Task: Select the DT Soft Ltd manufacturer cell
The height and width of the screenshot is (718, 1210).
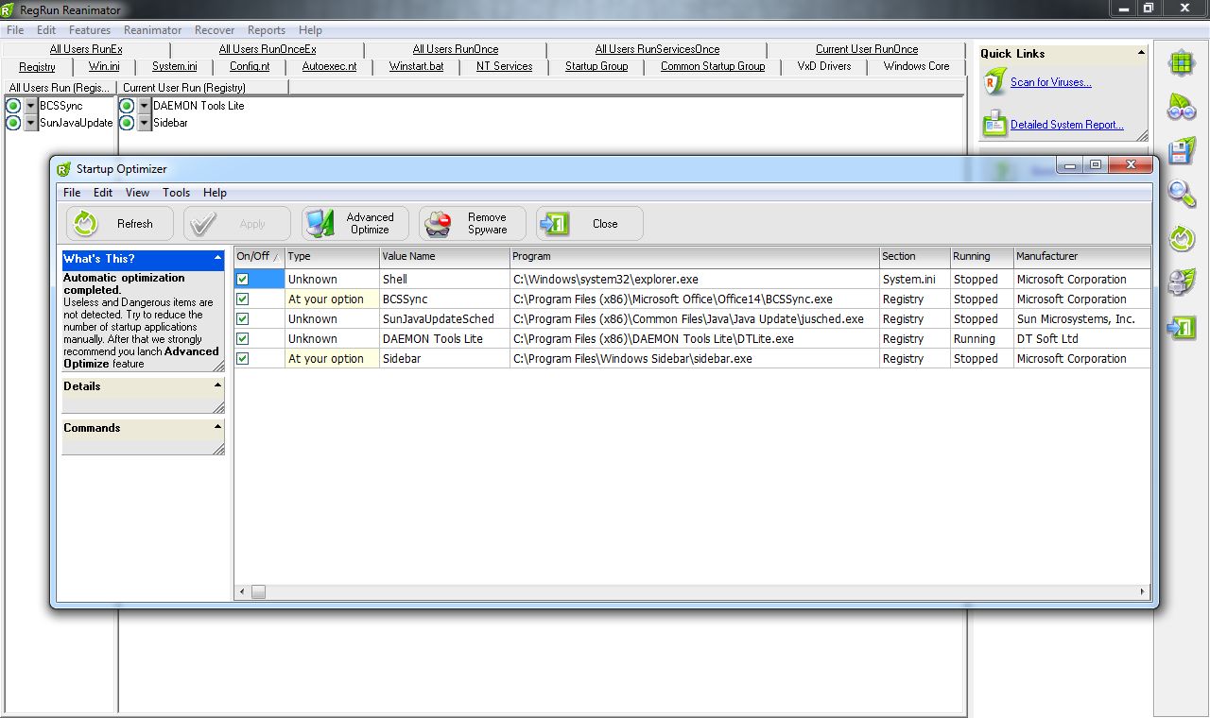Action: pos(1082,339)
